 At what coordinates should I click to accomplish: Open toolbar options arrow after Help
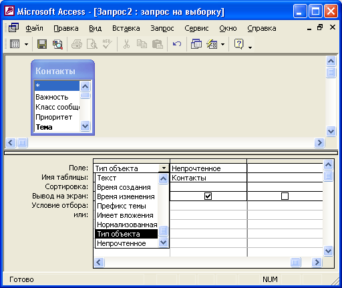point(250,47)
